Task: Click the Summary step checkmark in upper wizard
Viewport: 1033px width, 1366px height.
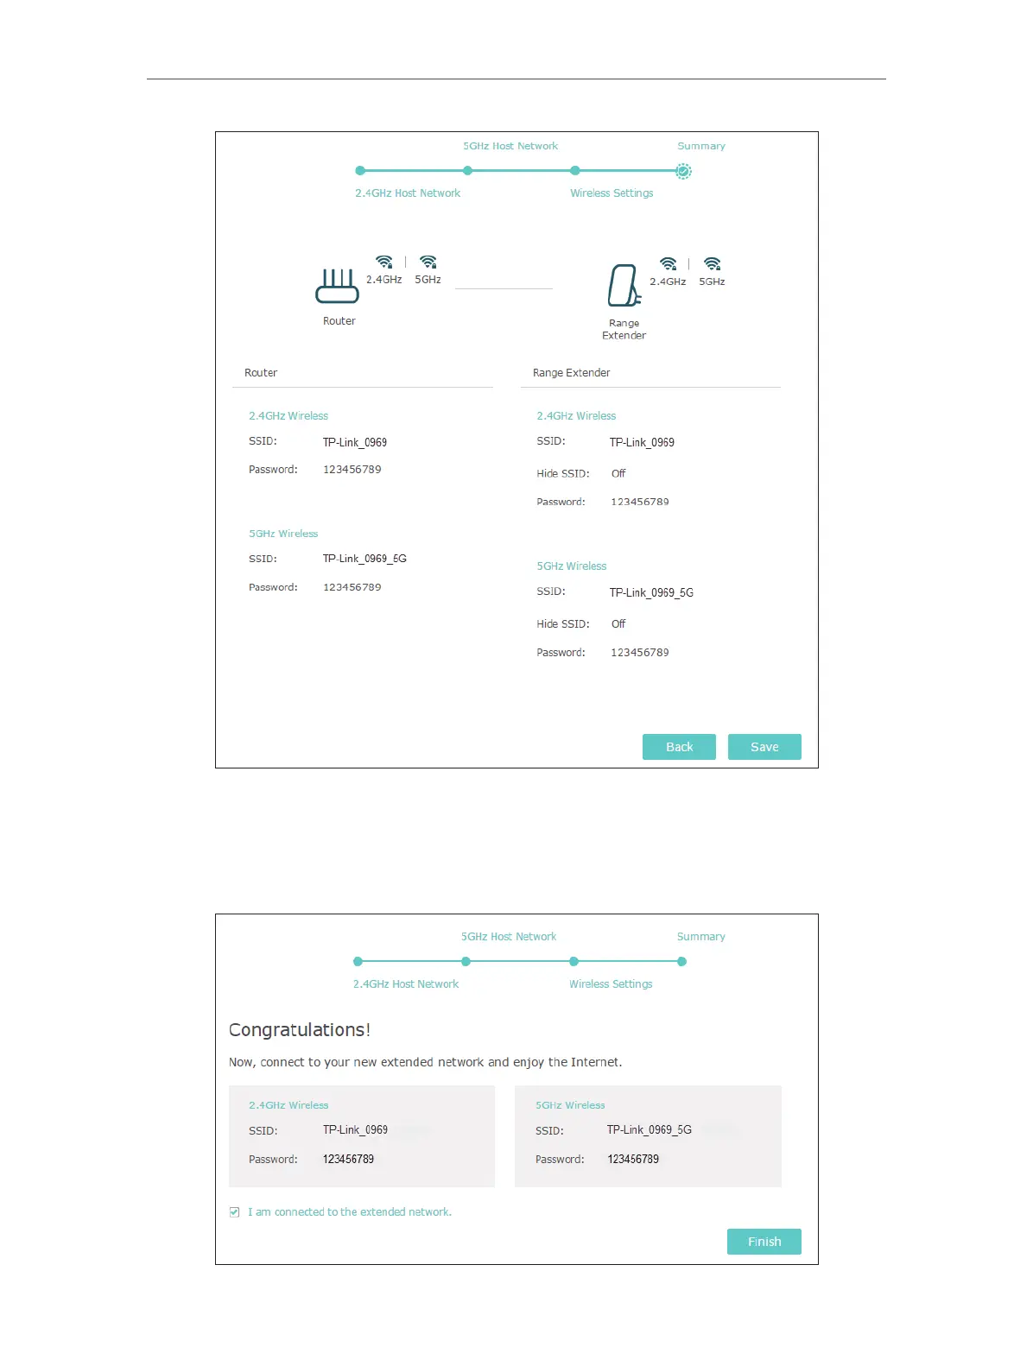Action: click(683, 171)
